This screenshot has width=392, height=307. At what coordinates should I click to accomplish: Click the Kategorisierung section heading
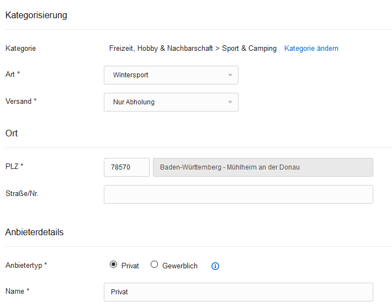(x=36, y=15)
